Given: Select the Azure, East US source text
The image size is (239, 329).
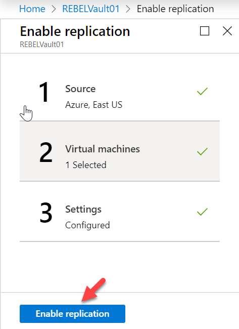Looking at the screenshot, I should [x=93, y=105].
